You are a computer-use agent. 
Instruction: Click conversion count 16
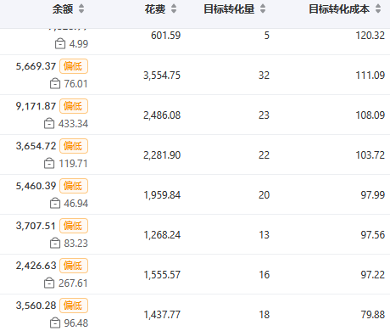point(265,275)
